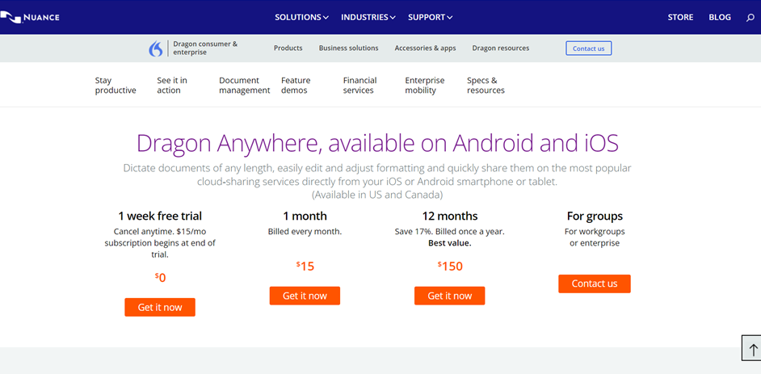Open the search magnifier icon

coord(750,17)
